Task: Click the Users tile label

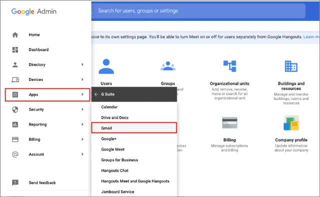Action: tap(106, 83)
